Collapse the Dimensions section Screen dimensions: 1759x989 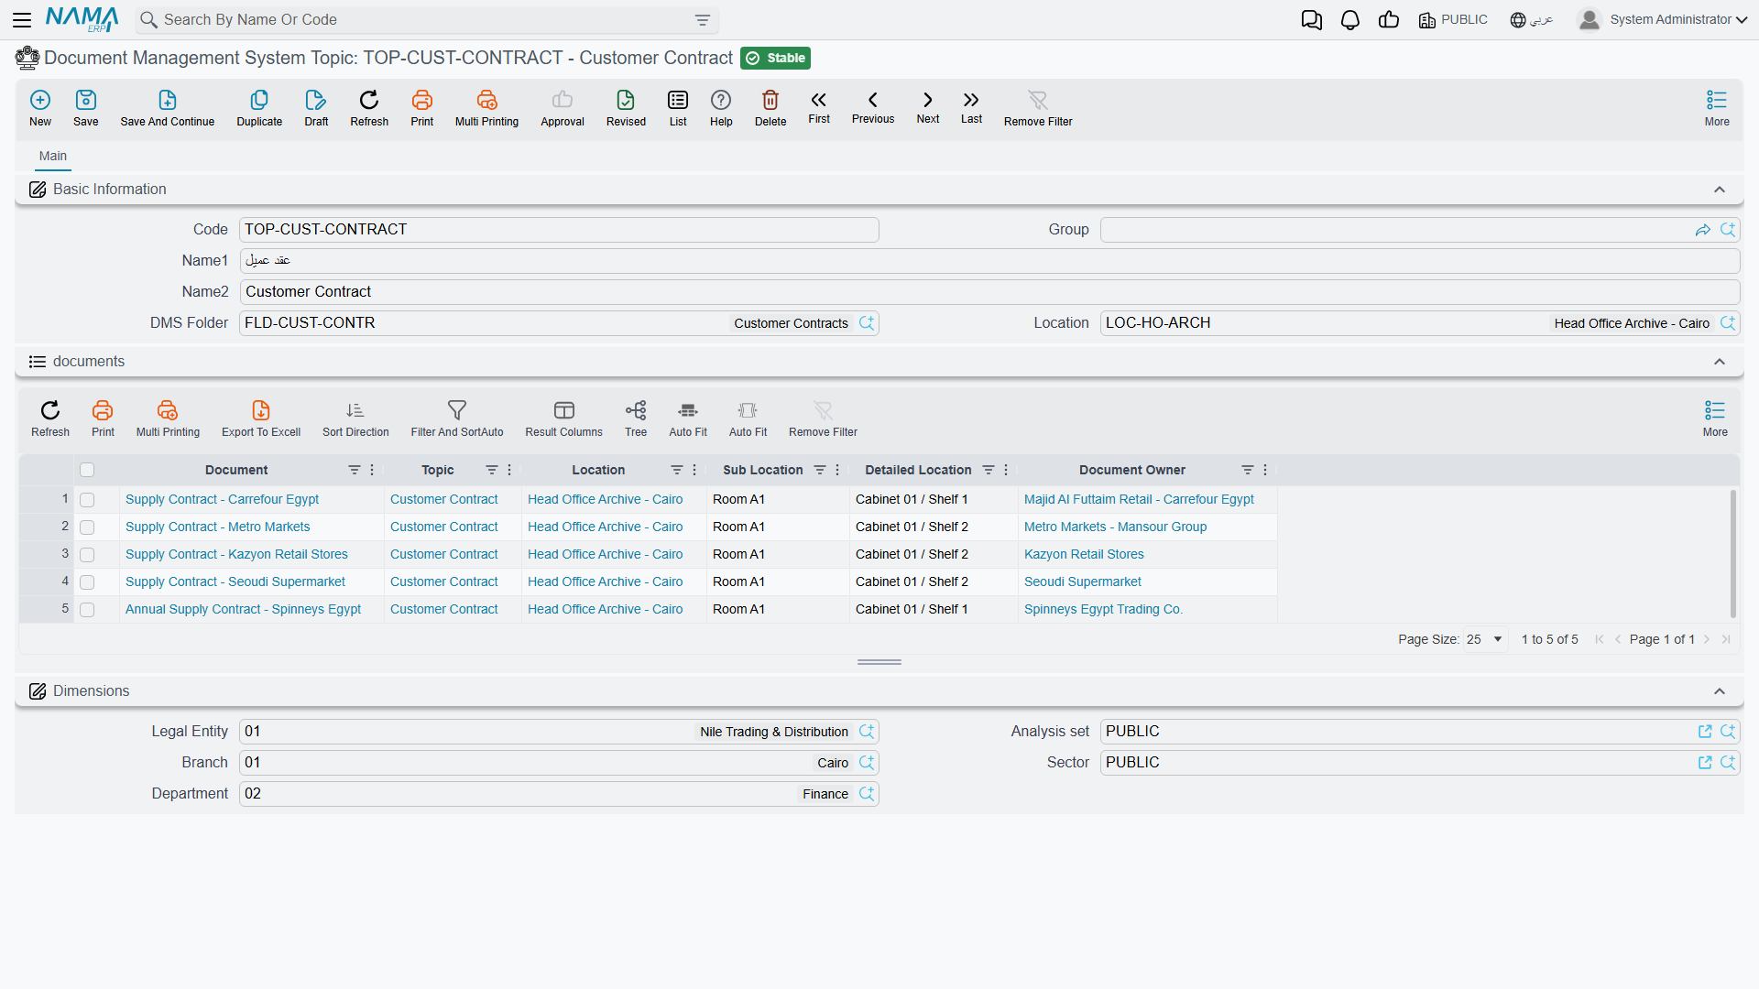pyautogui.click(x=1720, y=691)
